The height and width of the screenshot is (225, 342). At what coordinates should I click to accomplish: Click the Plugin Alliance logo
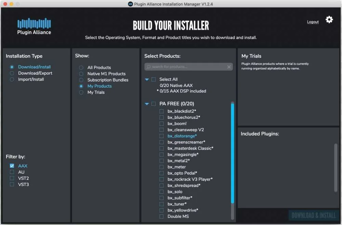pyautogui.click(x=34, y=26)
